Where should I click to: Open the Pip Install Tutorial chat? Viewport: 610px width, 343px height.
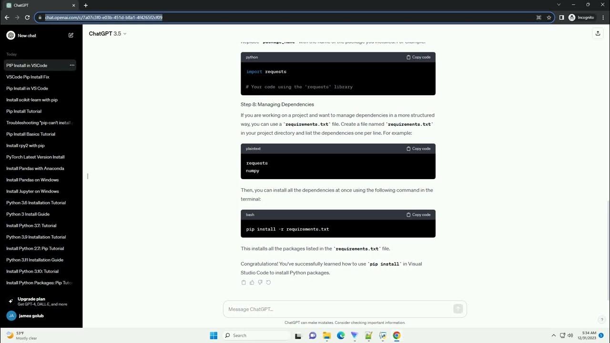(40, 111)
